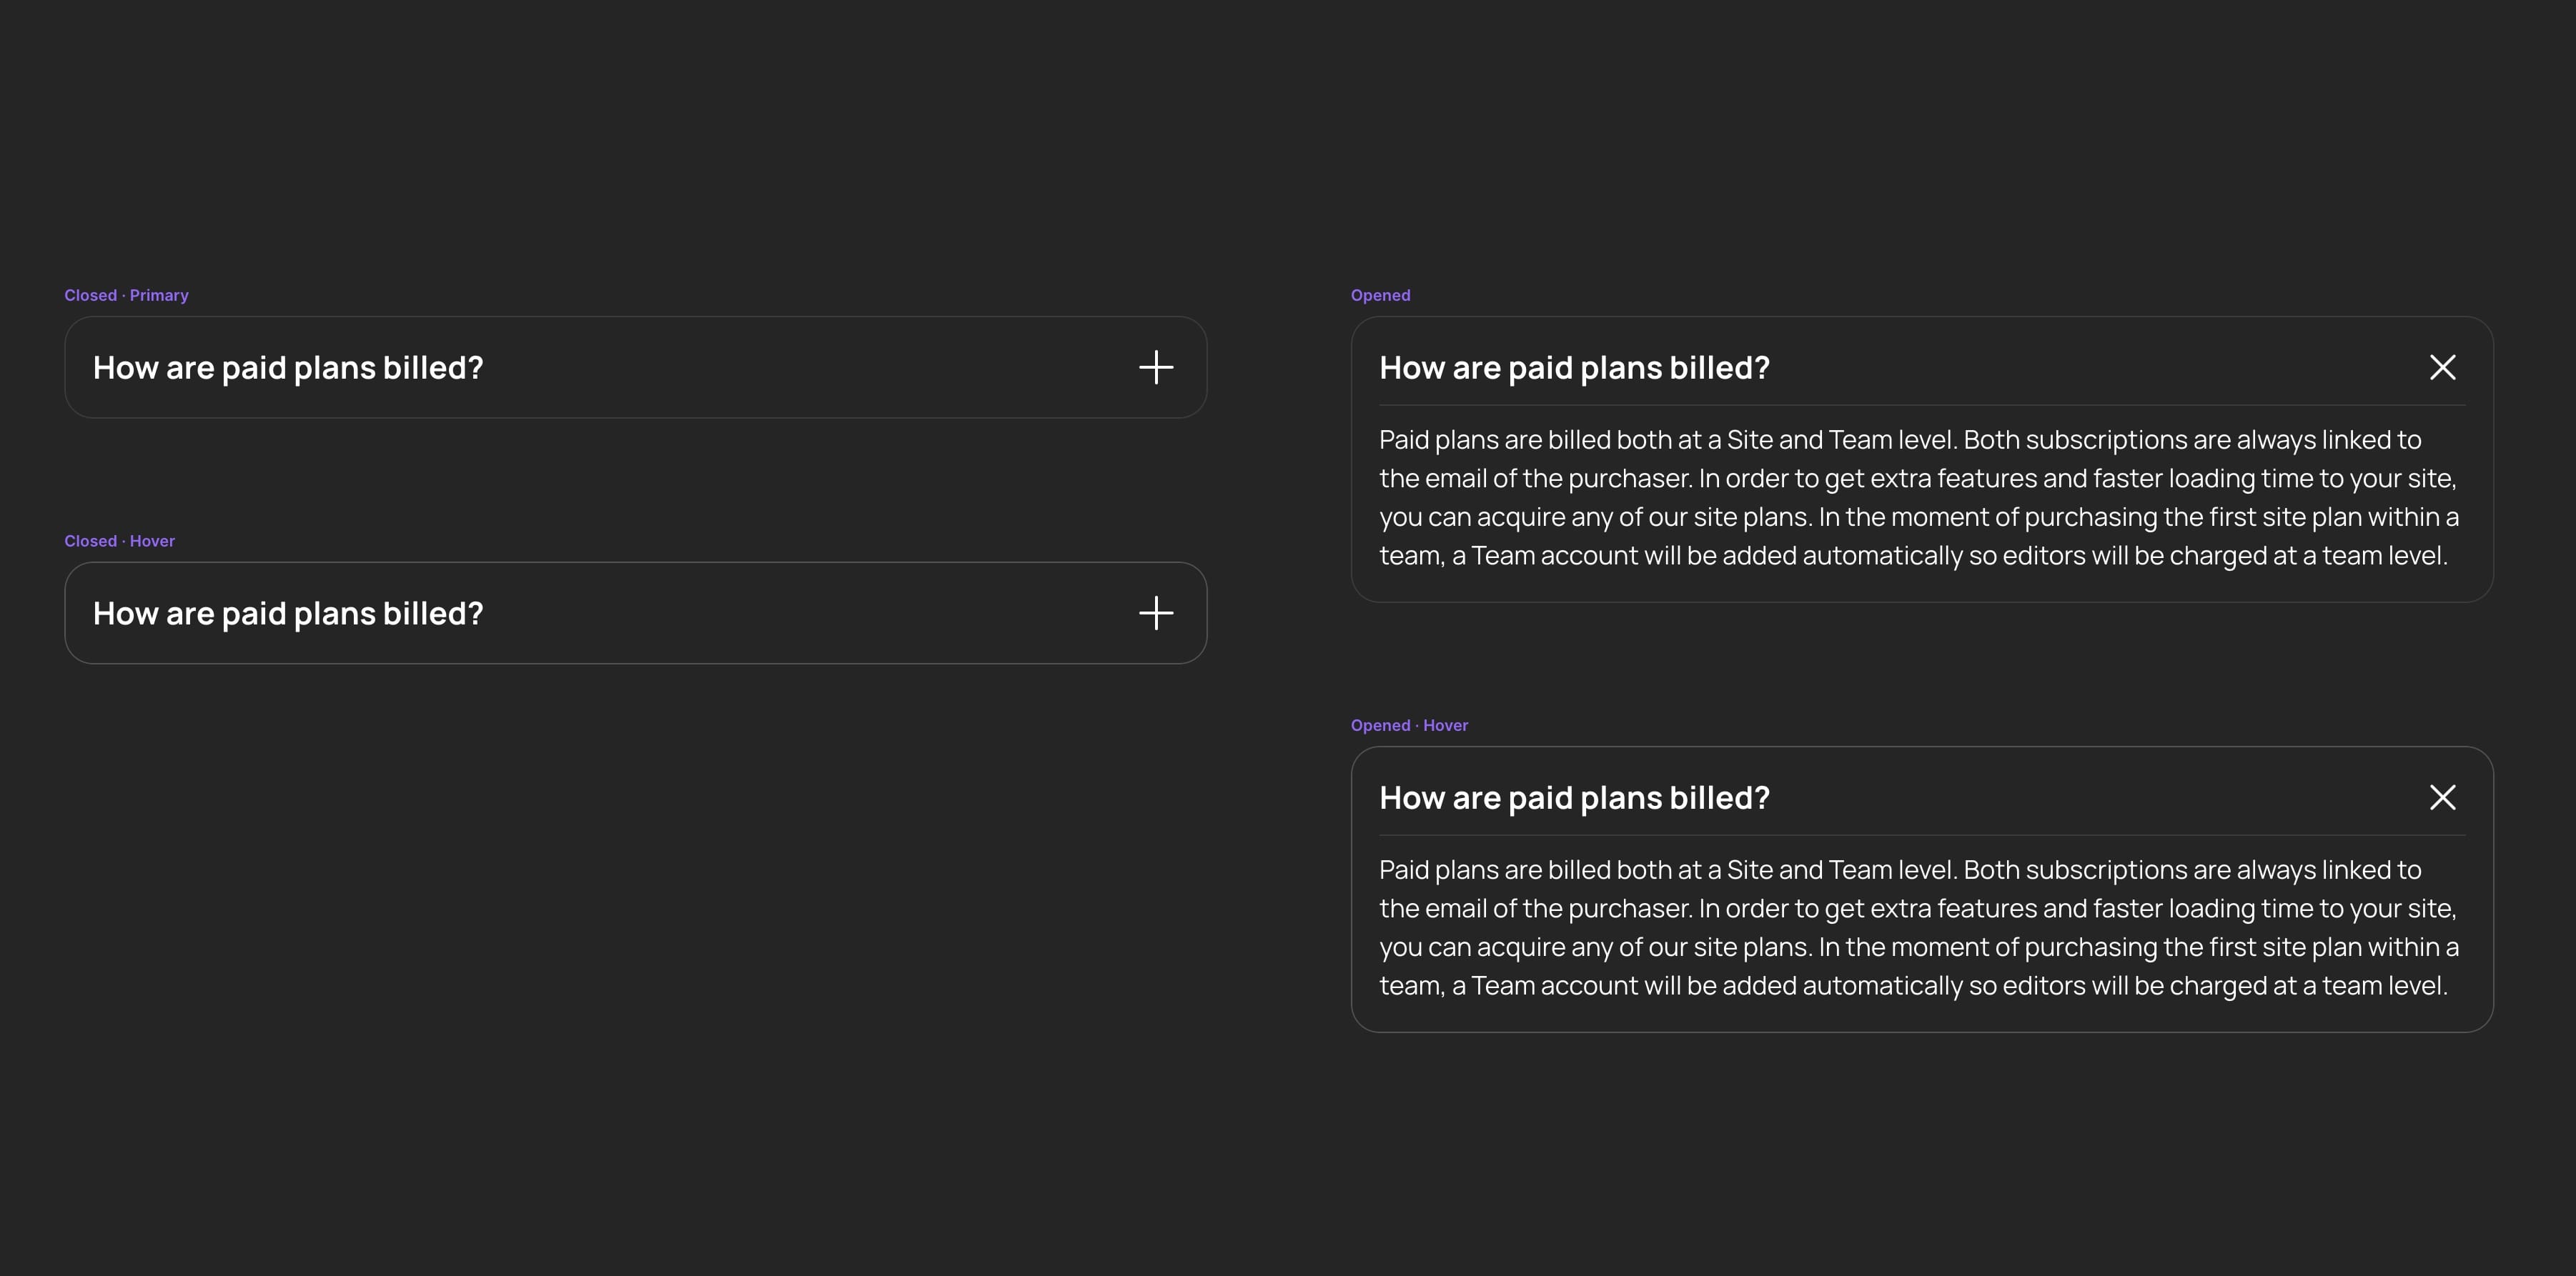The height and width of the screenshot is (1276, 2576).
Task: Select the plus symbol in the hovered closed state
Action: pyautogui.click(x=1156, y=612)
